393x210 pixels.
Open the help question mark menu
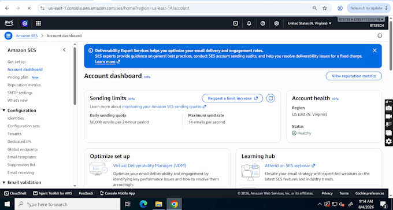(x=262, y=23)
